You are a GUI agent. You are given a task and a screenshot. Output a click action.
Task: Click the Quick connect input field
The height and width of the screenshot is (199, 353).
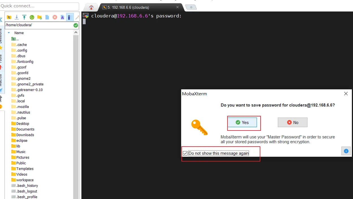point(40,6)
